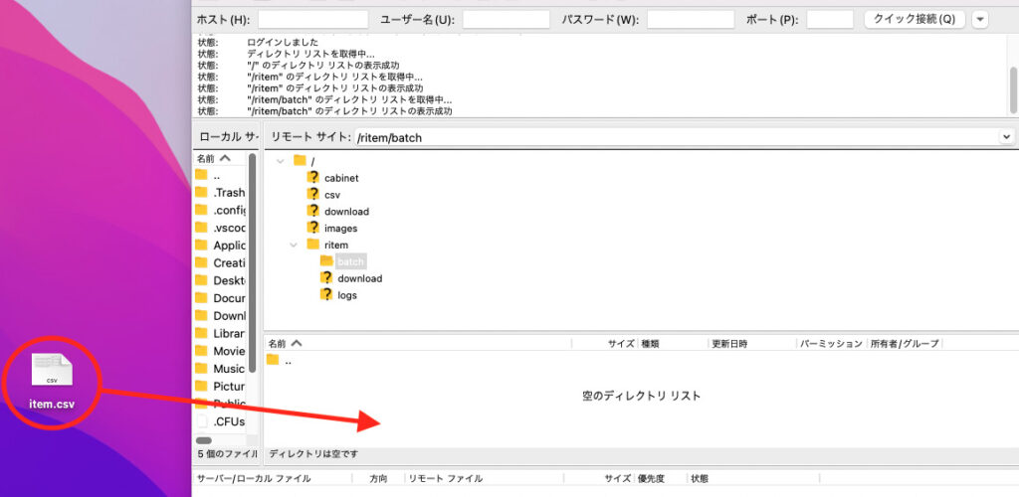Select the download folder under root
This screenshot has height=497, width=1019.
pos(346,212)
